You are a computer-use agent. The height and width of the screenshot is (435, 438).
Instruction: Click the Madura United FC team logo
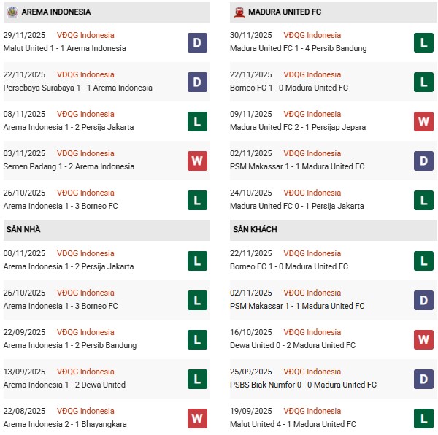[239, 12]
